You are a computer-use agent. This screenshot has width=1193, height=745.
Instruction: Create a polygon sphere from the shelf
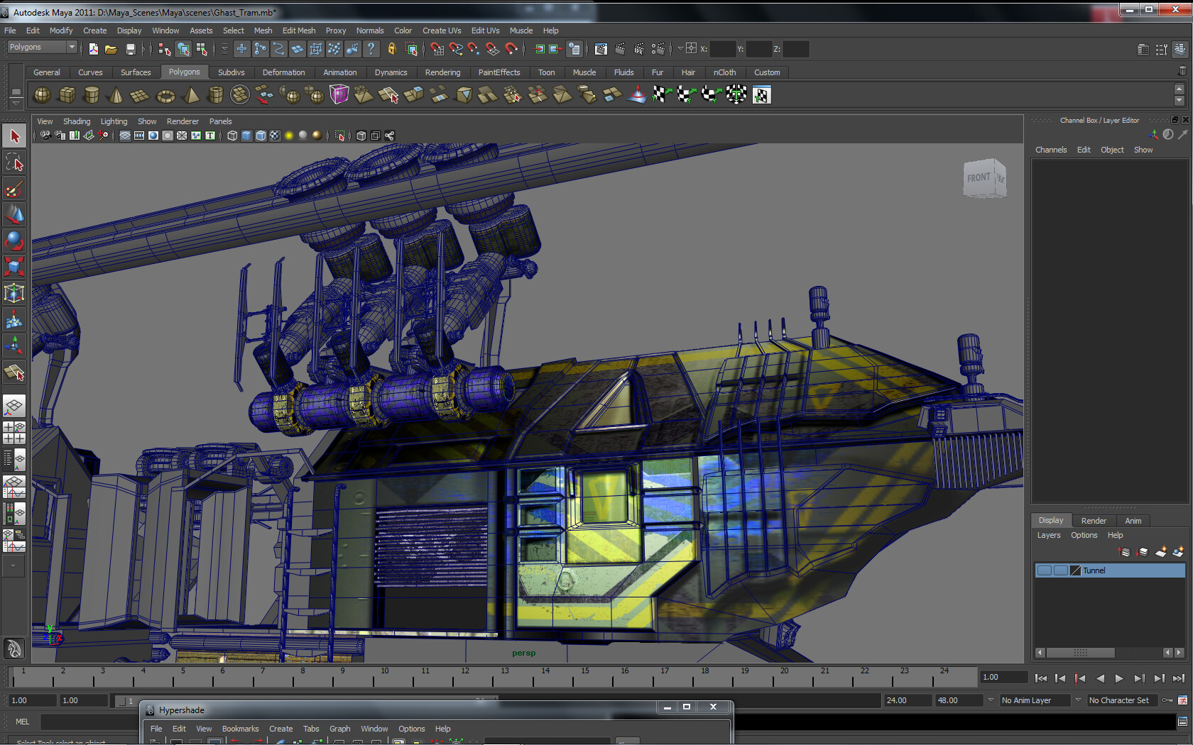(43, 94)
